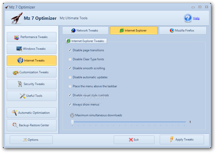Check Disable automatic updates
The width and height of the screenshot is (216, 153).
[x=70, y=77]
